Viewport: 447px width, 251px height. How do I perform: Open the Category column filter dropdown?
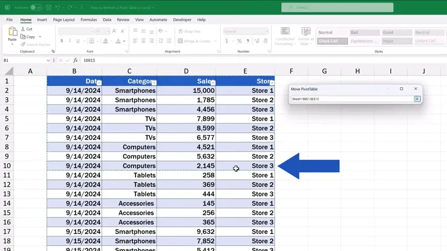[x=153, y=83]
